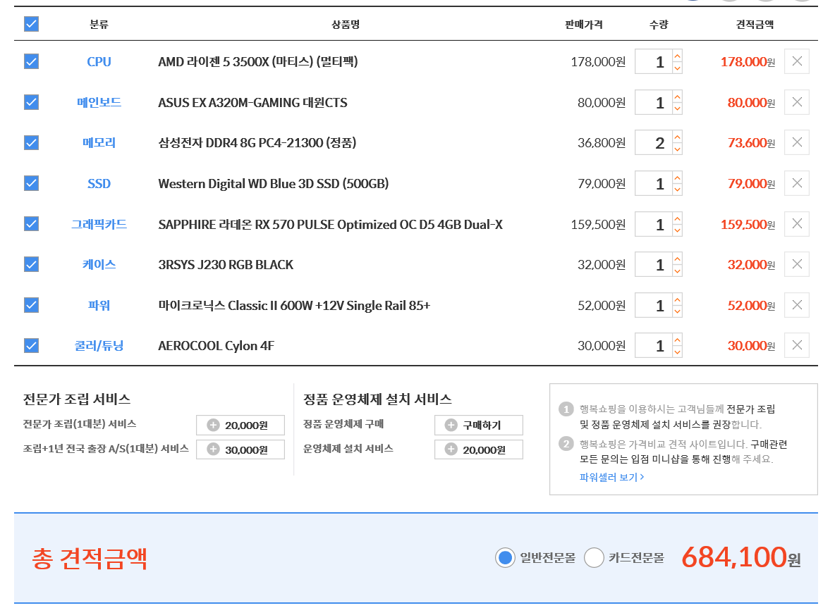Uncheck the 메모리 row checkbox
The width and height of the screenshot is (823, 608).
(32, 142)
